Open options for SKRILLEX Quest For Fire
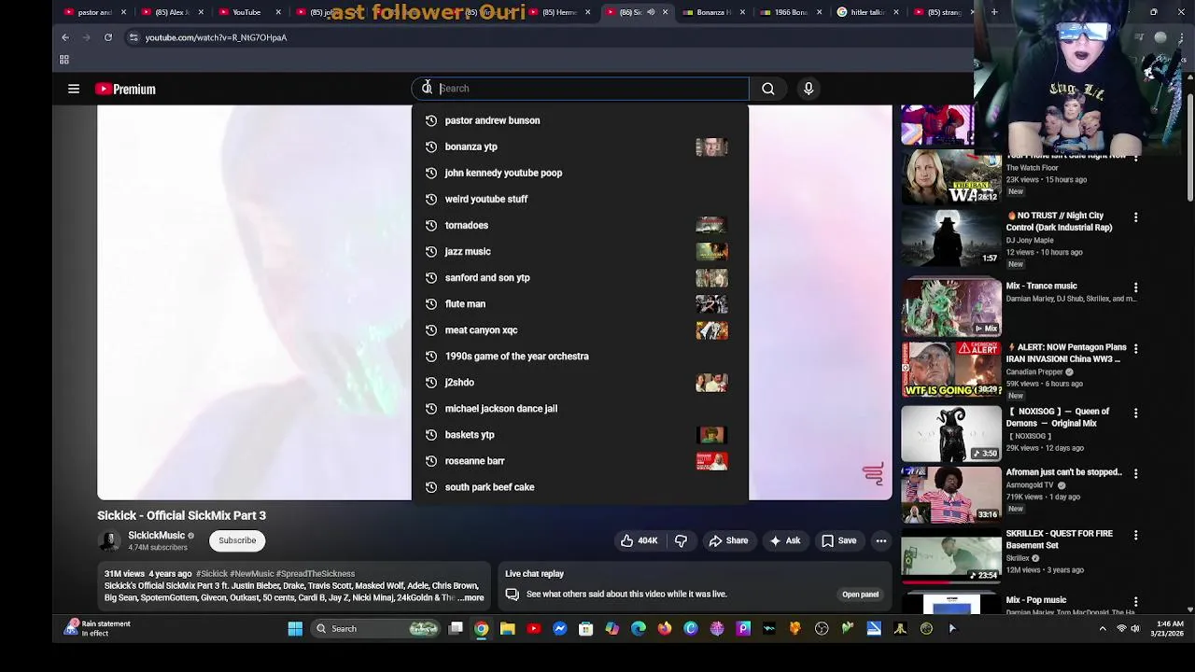This screenshot has height=672, width=1195. tap(1135, 536)
